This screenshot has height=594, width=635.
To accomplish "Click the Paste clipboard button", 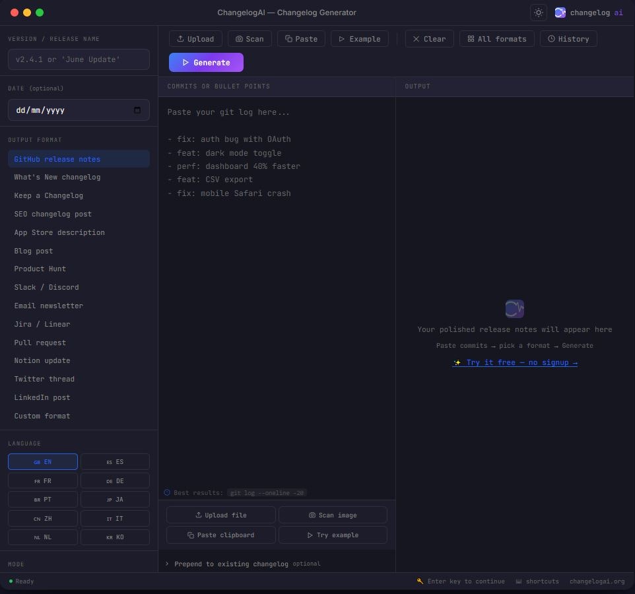I will (221, 535).
